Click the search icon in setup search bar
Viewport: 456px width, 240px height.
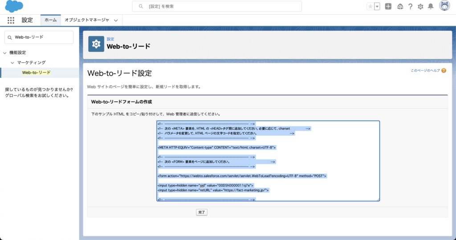click(x=141, y=6)
